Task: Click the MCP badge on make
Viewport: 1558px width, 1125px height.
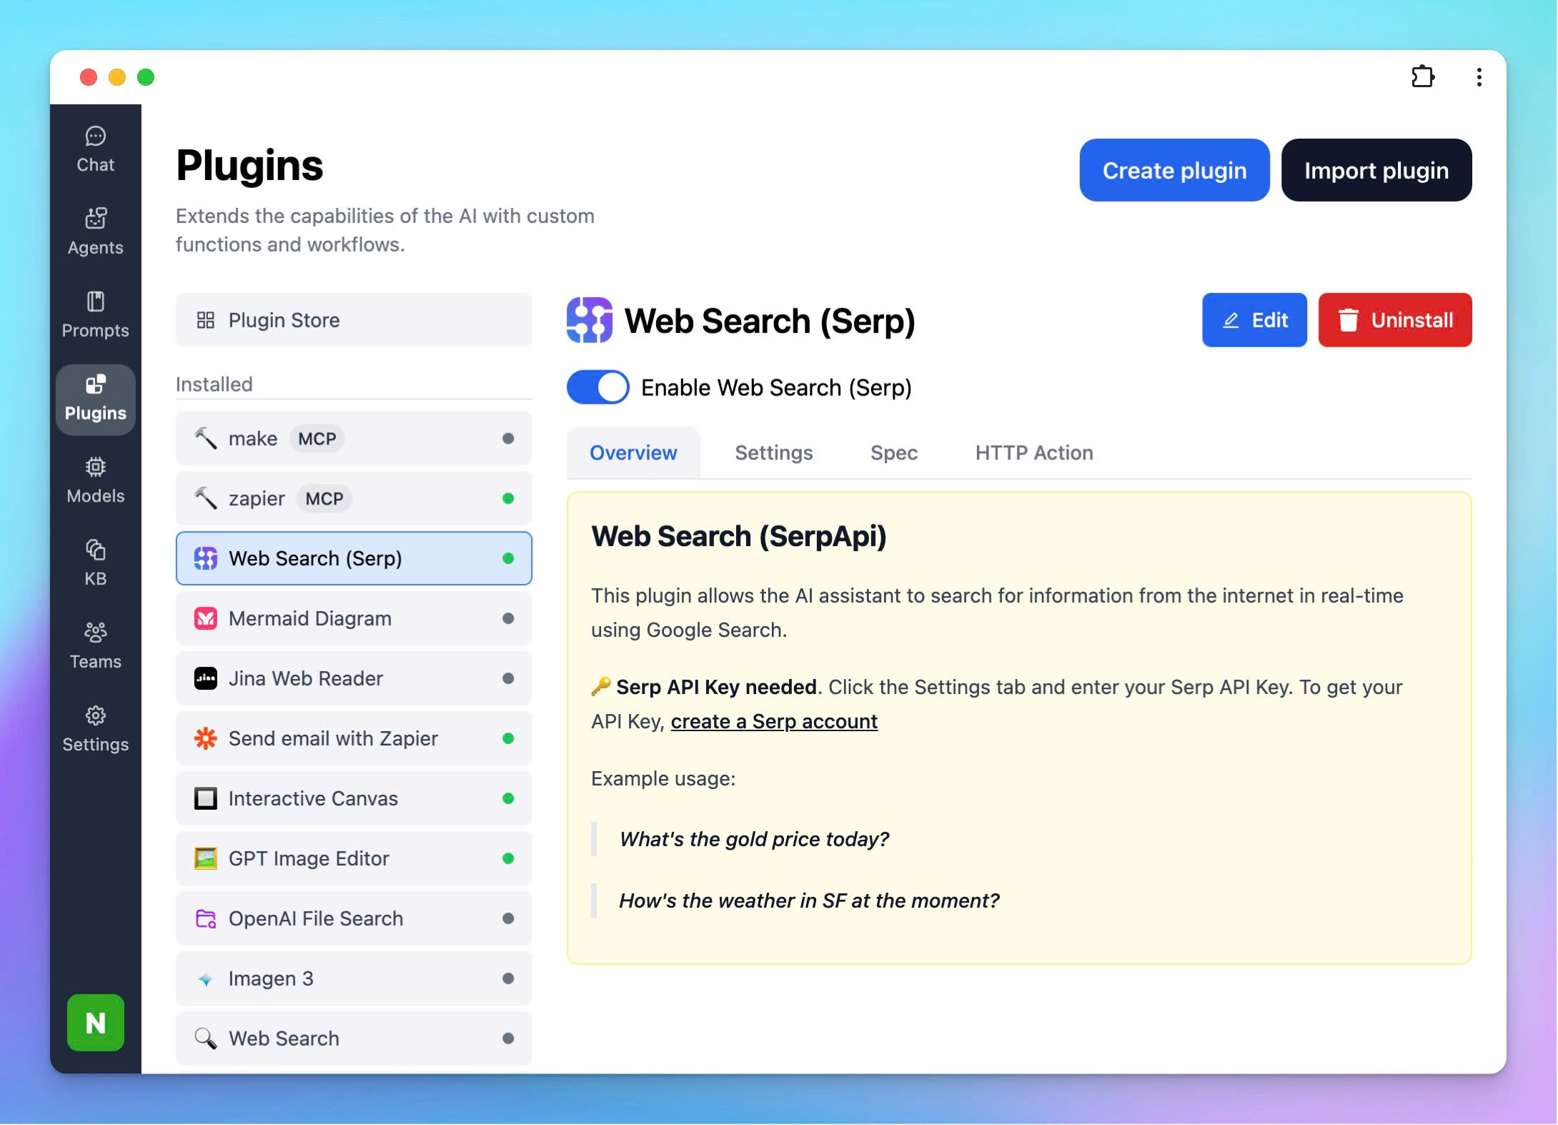Action: pyautogui.click(x=317, y=439)
